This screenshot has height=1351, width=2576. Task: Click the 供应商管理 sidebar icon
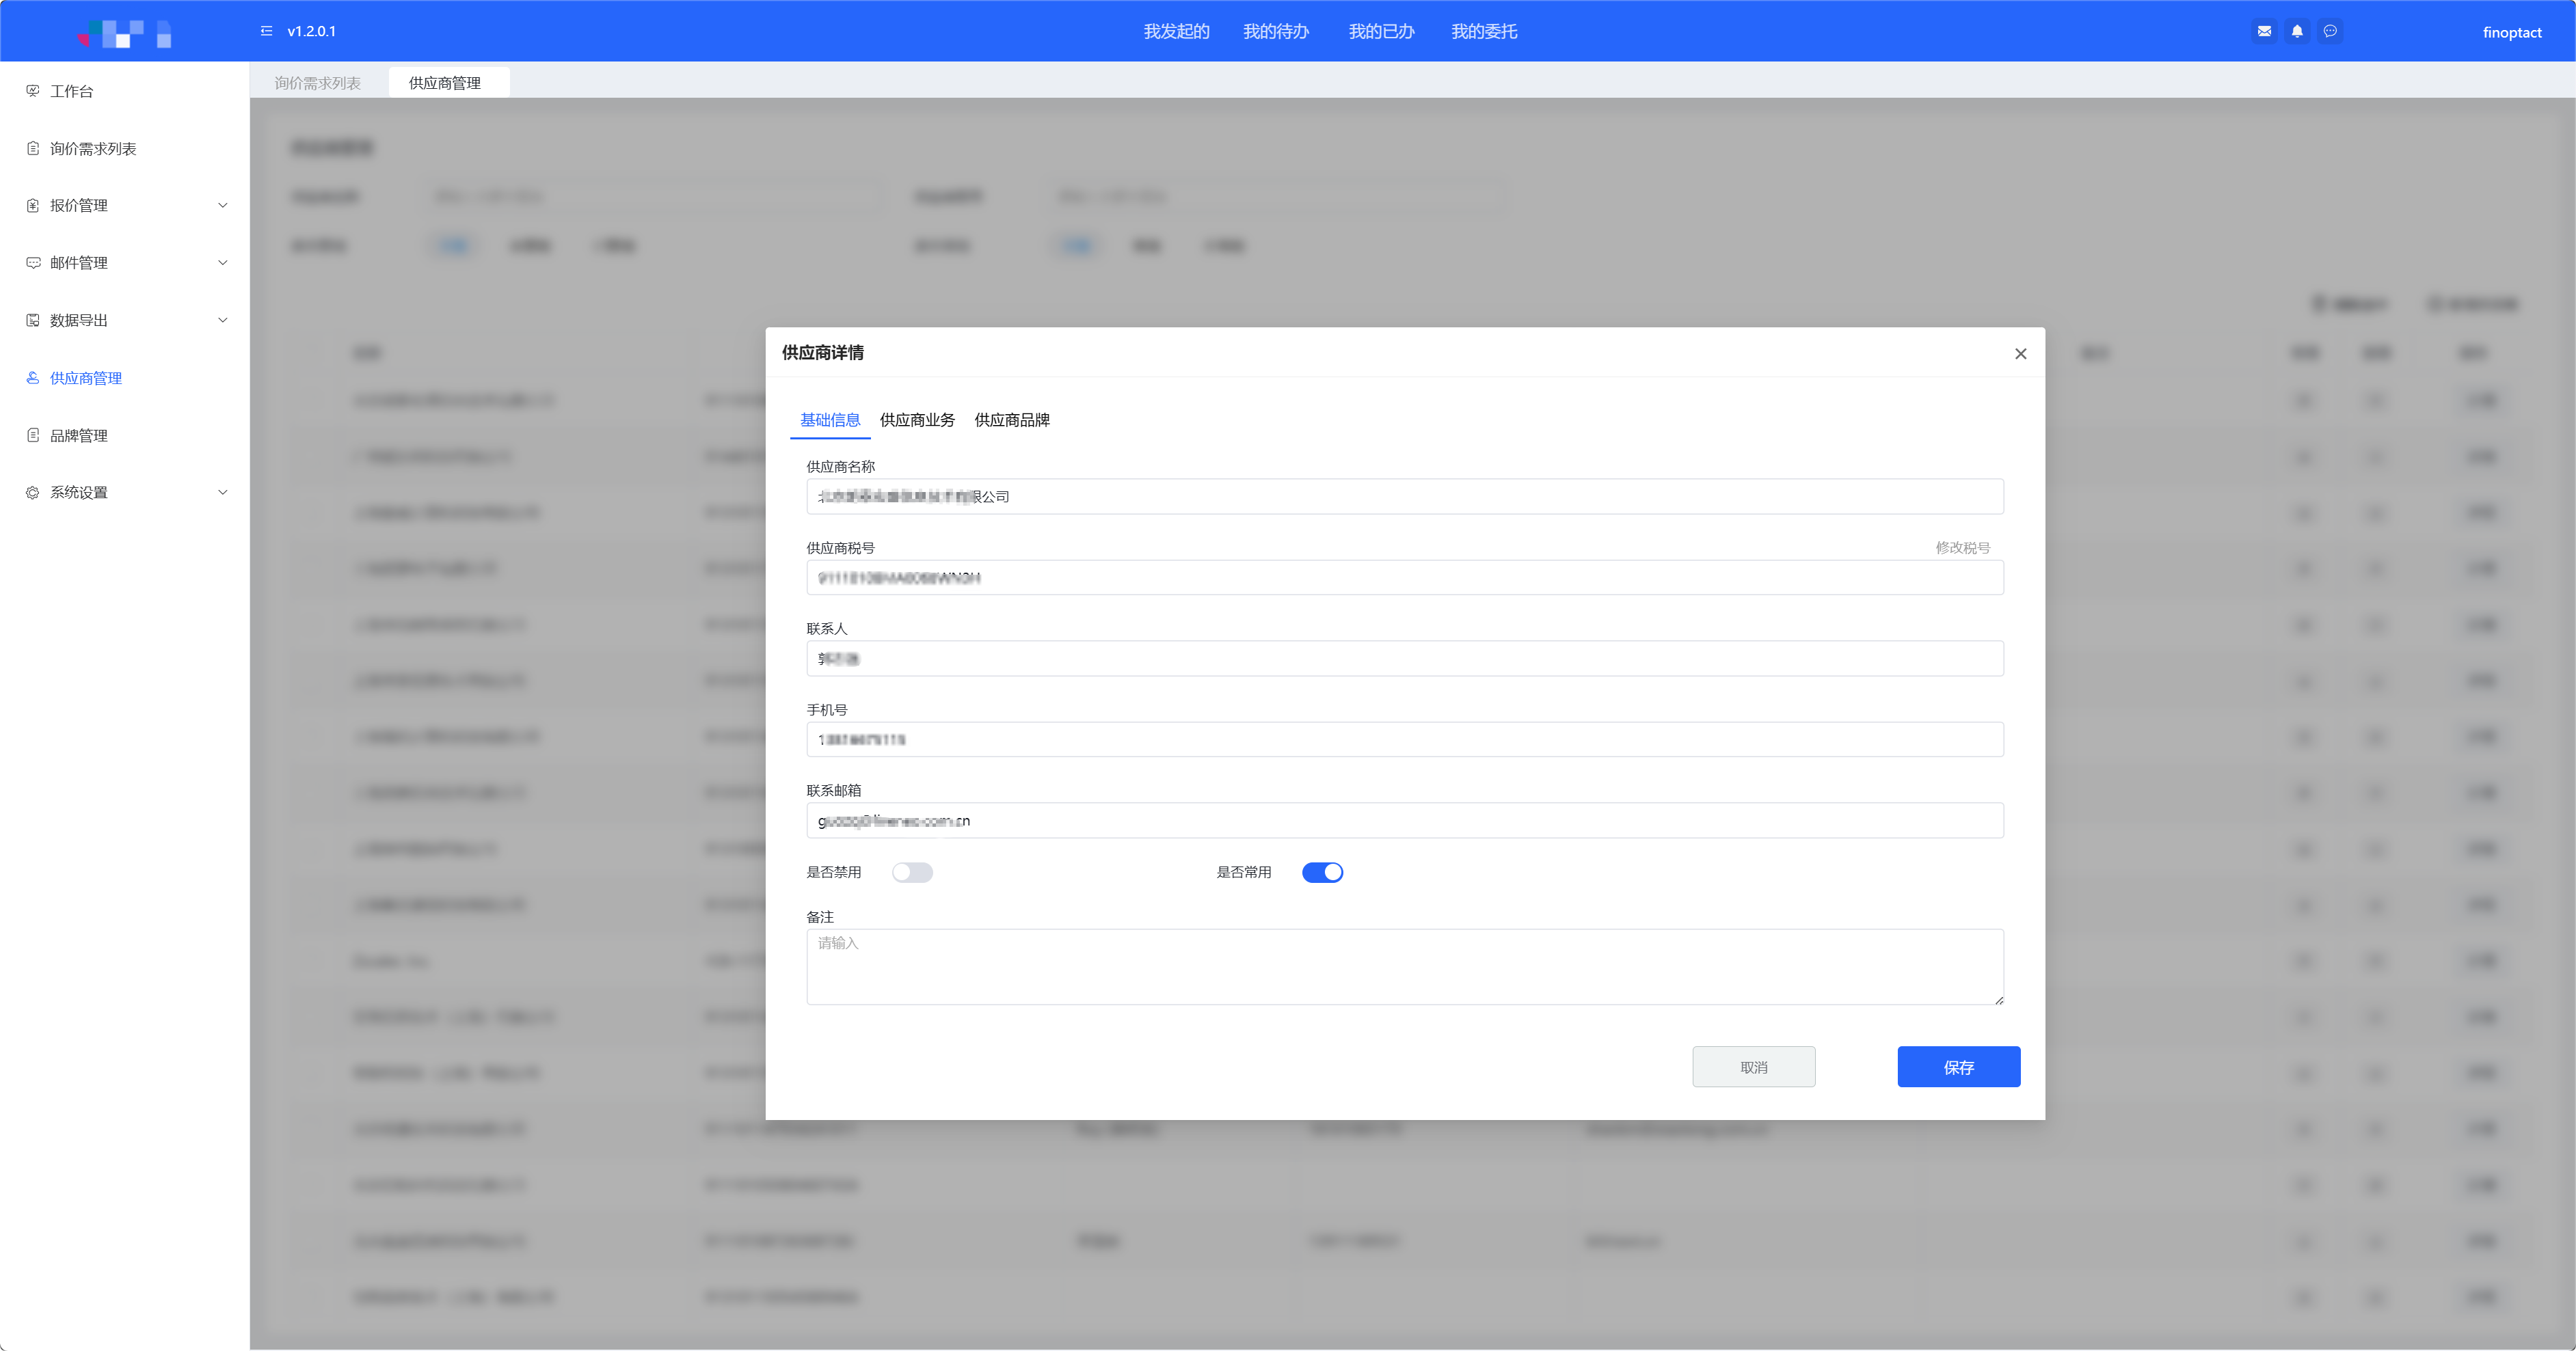pyautogui.click(x=33, y=378)
